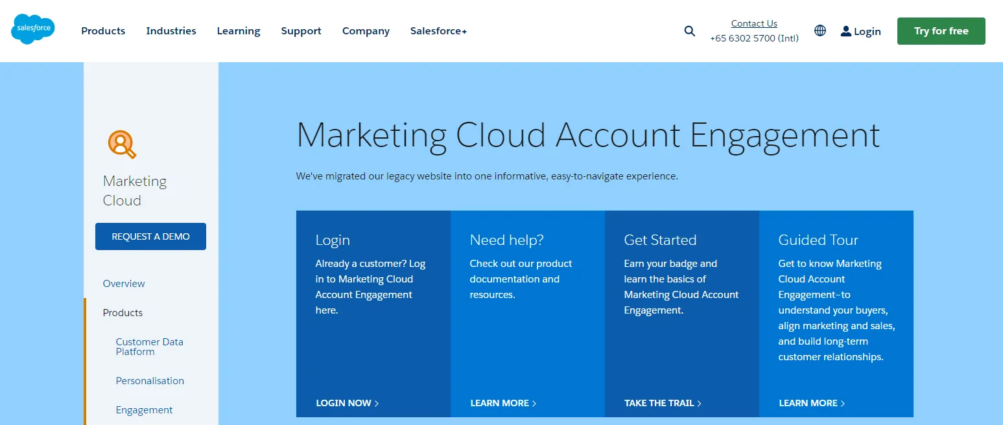The height and width of the screenshot is (425, 1003).
Task: Click the Get Started card heading
Action: point(660,240)
